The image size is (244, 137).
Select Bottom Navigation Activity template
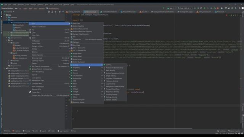click(x=115, y=73)
